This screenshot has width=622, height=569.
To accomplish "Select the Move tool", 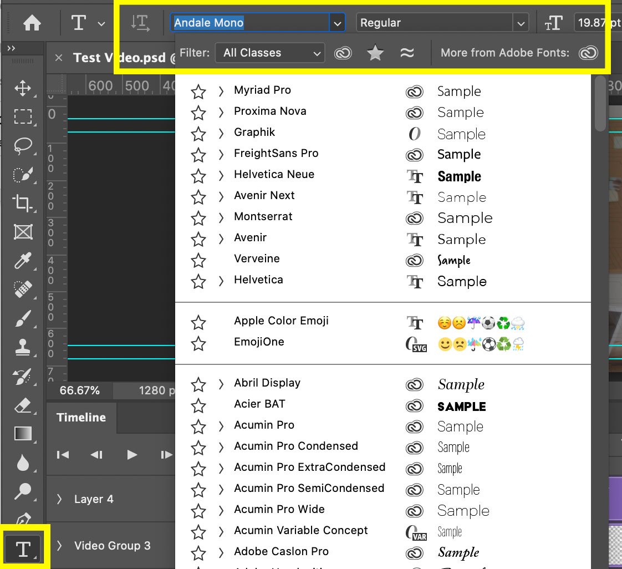I will coord(23,88).
